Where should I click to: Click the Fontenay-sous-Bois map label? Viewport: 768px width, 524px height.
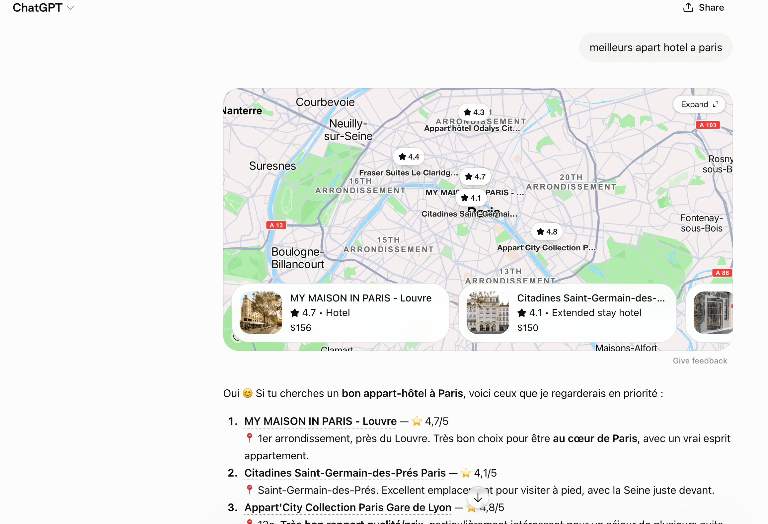[702, 223]
